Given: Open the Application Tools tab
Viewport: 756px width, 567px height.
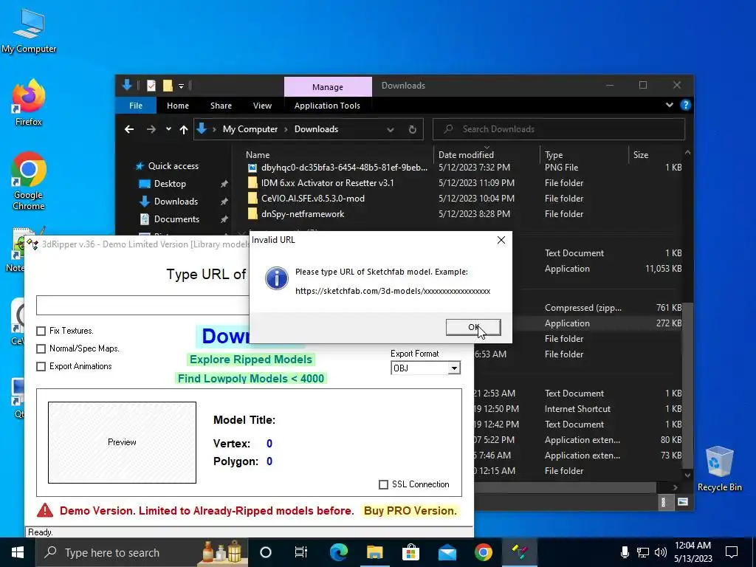Looking at the screenshot, I should (x=327, y=106).
